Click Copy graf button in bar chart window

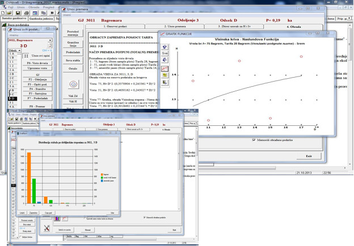pos(48,213)
